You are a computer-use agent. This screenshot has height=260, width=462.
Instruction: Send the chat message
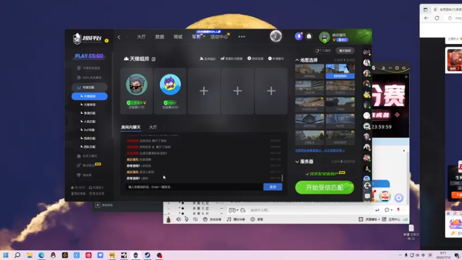(x=273, y=187)
